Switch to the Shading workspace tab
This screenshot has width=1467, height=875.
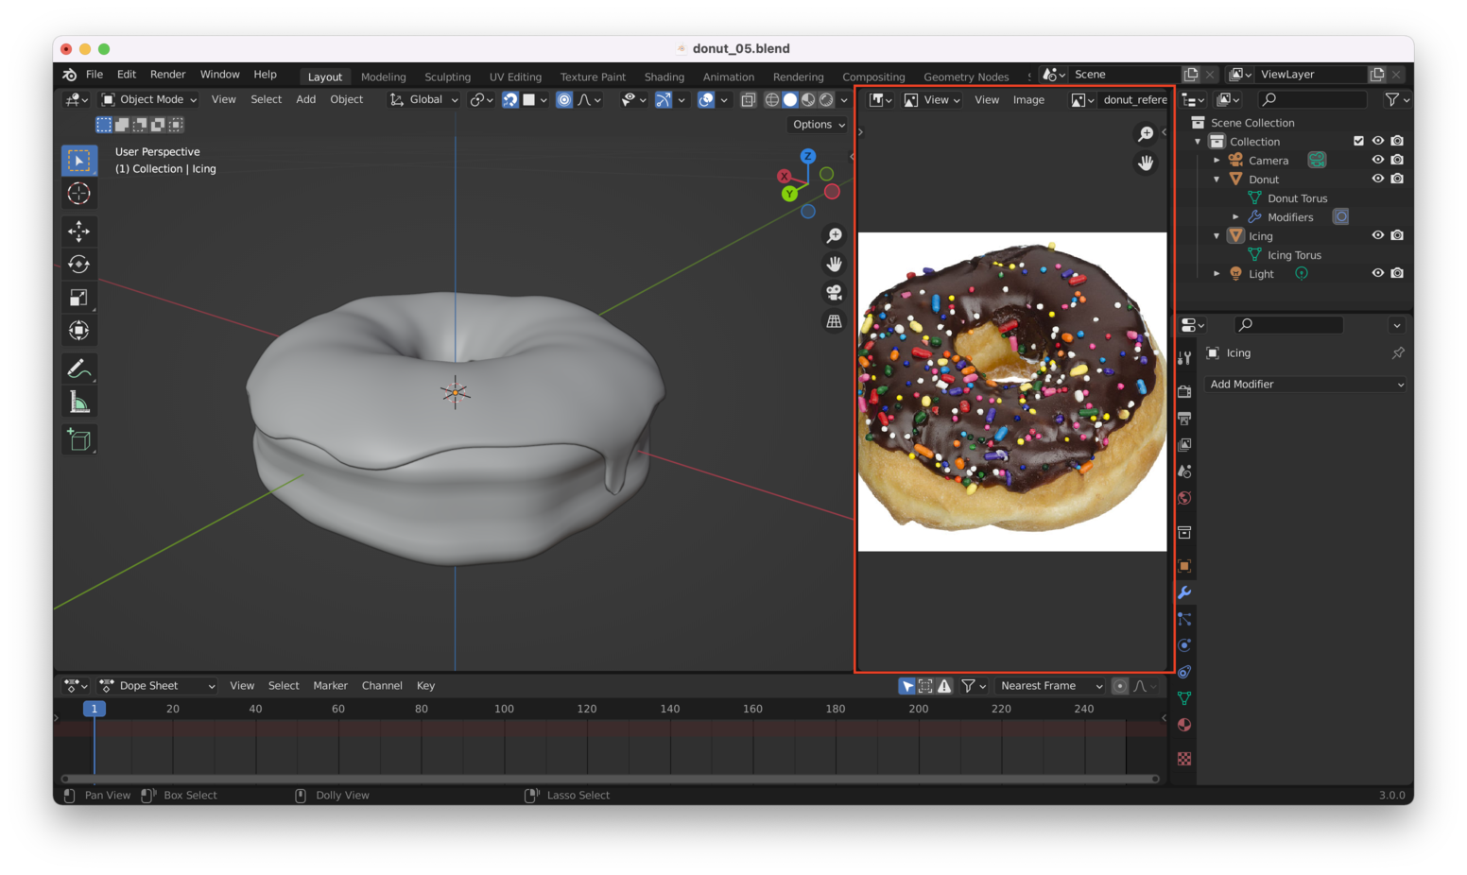tap(664, 77)
